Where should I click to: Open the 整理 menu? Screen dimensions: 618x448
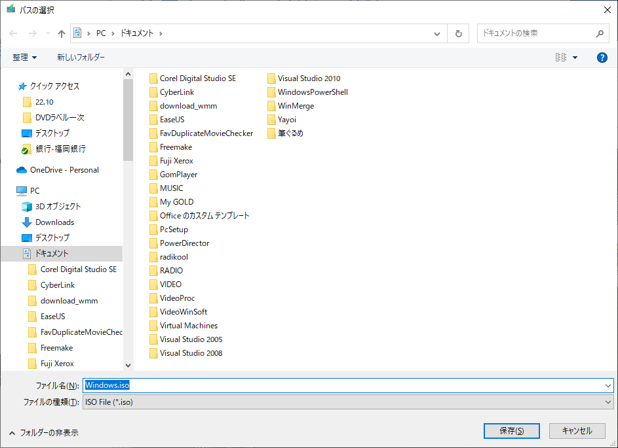pyautogui.click(x=24, y=58)
